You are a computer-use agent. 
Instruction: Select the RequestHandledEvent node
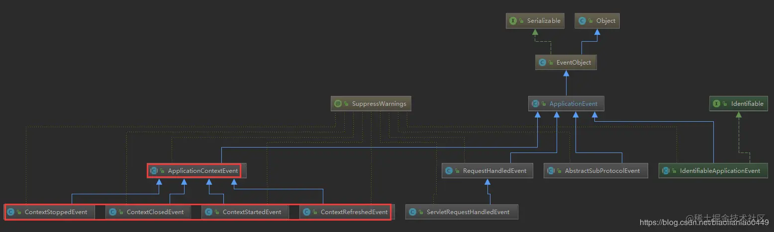click(x=487, y=171)
